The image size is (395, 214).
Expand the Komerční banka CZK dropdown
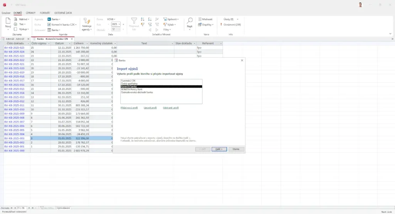point(76,24)
